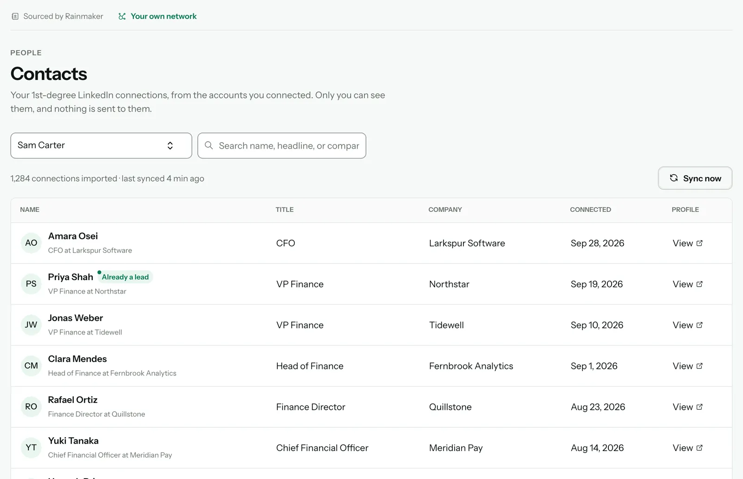Click the COMPANY column header
The image size is (743, 479).
[x=445, y=210]
